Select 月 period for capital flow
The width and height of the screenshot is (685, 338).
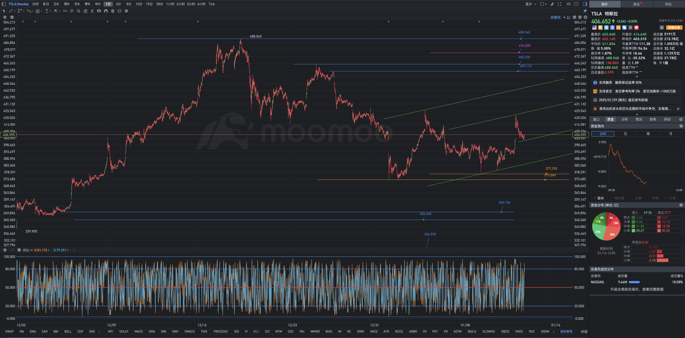(x=671, y=134)
